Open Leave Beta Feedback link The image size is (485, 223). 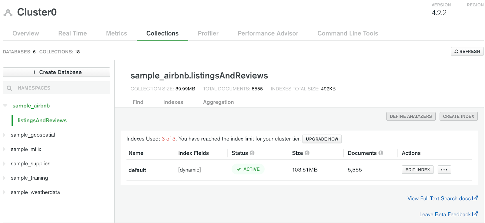[445, 214]
